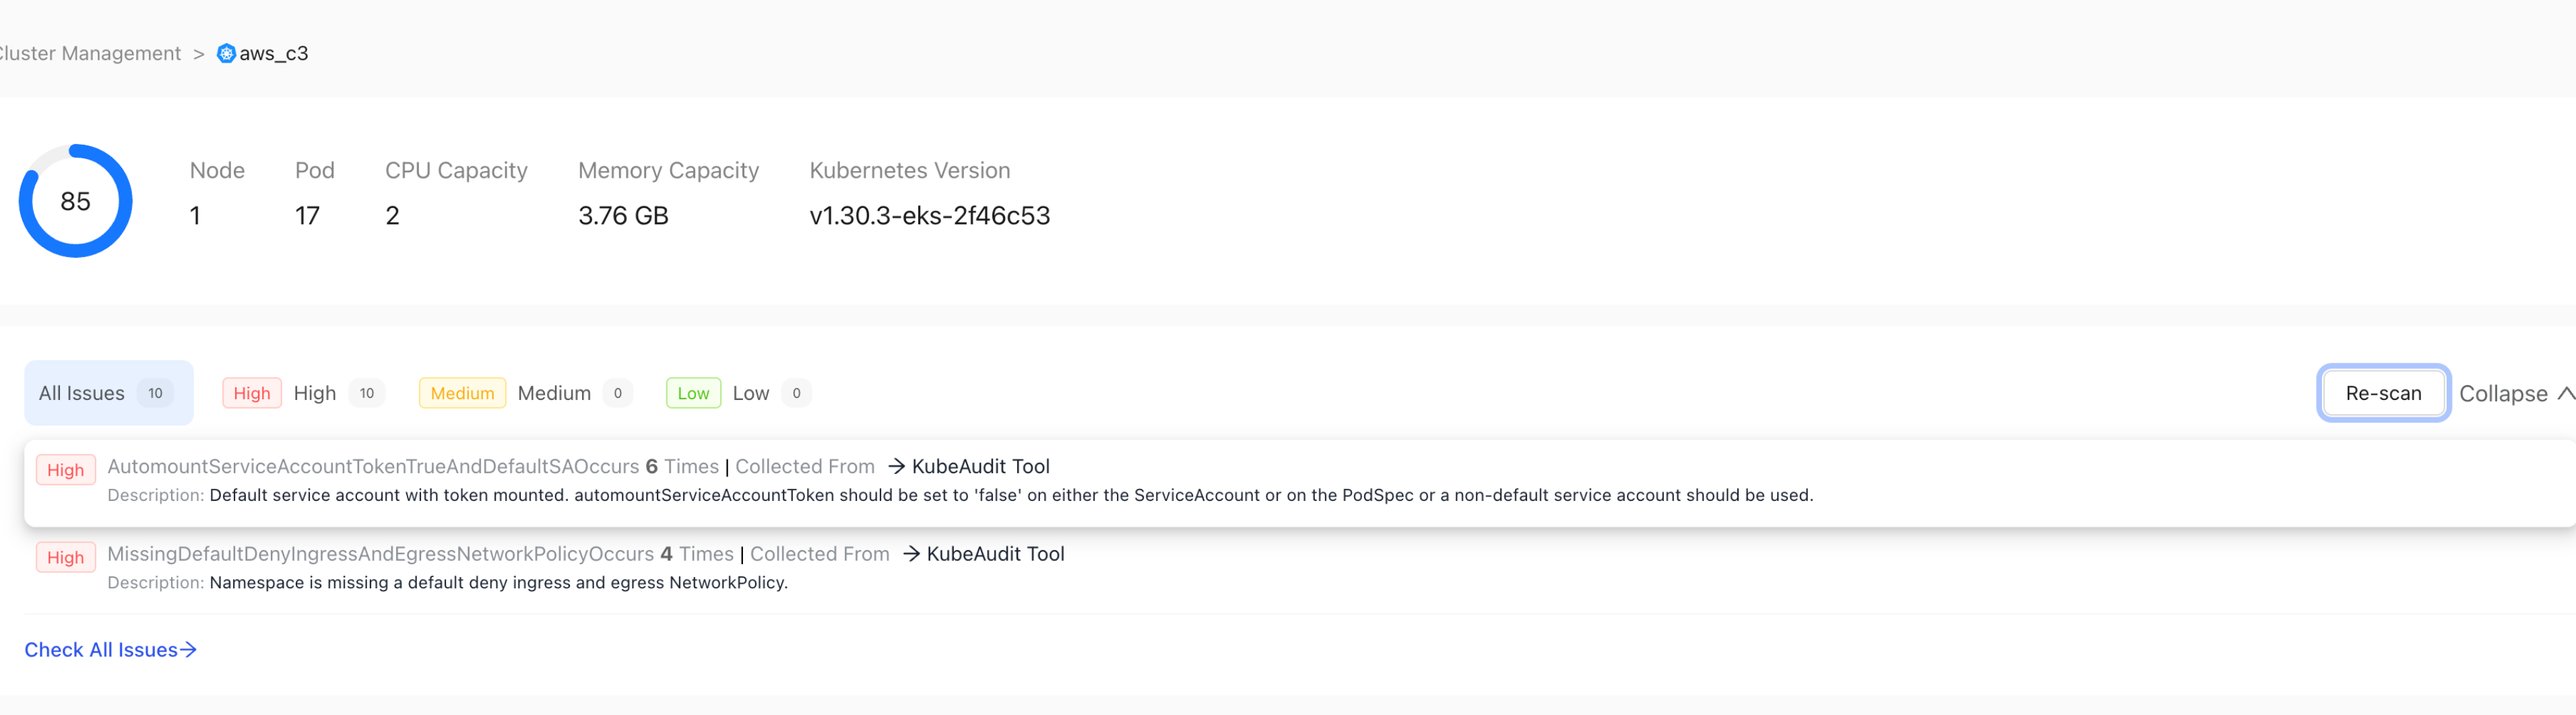The image size is (2576, 715).
Task: Click the Memory Capacity label
Action: click(668, 170)
